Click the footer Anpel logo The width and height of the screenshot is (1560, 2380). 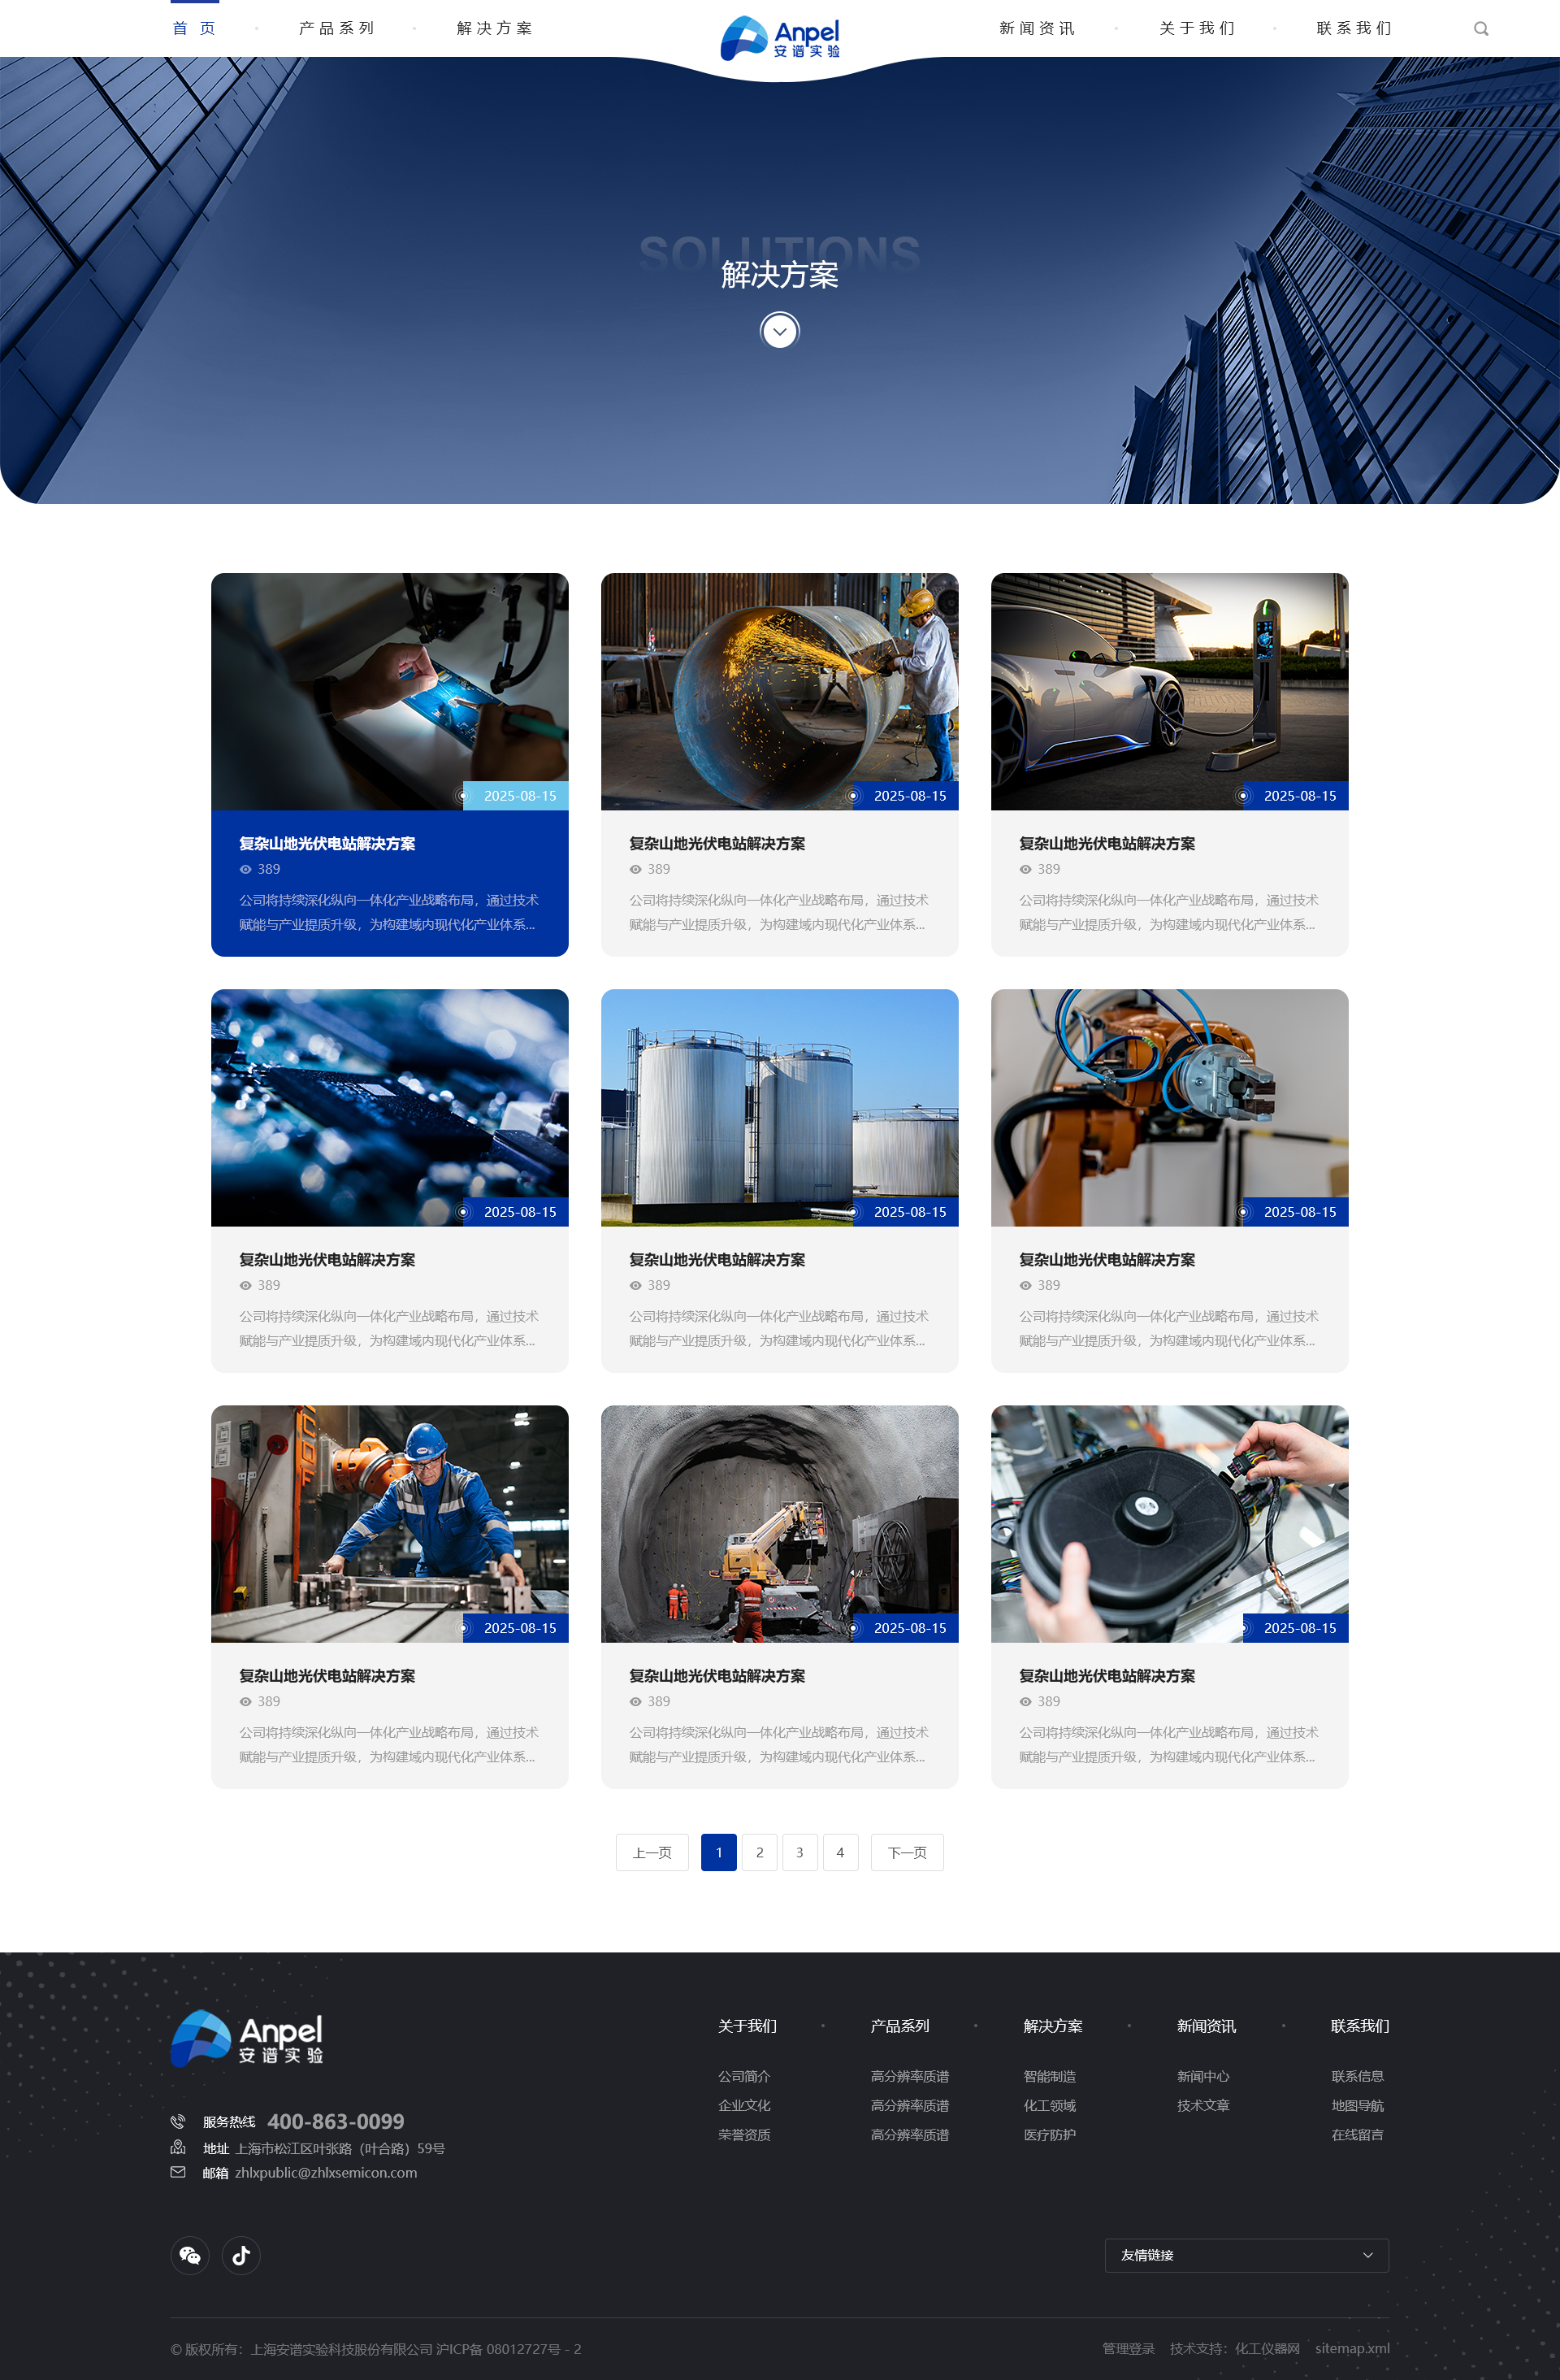click(247, 2038)
